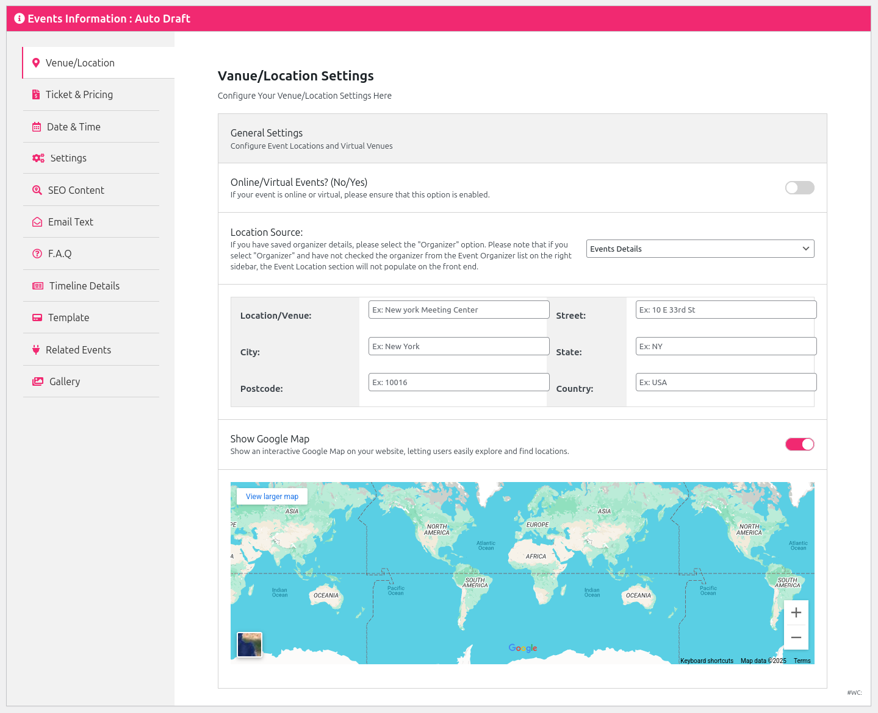
Task: Click the Date & Time calendar icon
Action: point(37,127)
